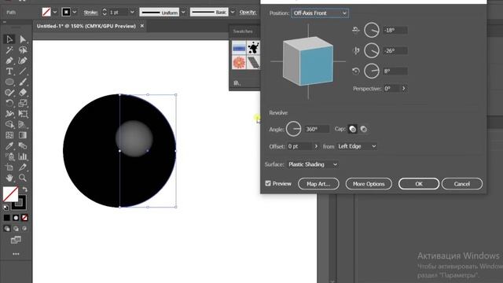Image resolution: width=503 pixels, height=283 pixels.
Task: Select the Paintbrush tool
Action: coord(23,82)
